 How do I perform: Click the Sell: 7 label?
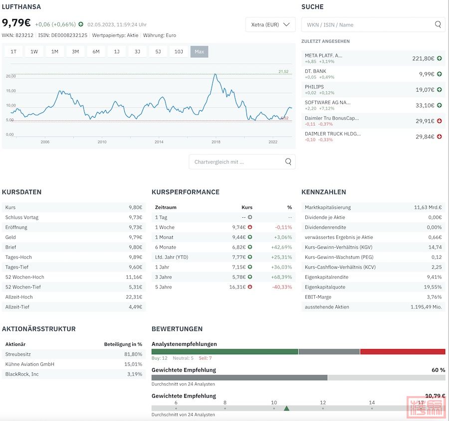pos(206,358)
